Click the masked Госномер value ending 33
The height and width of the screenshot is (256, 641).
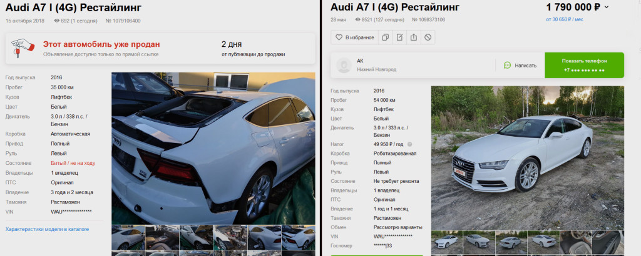coord(383,246)
